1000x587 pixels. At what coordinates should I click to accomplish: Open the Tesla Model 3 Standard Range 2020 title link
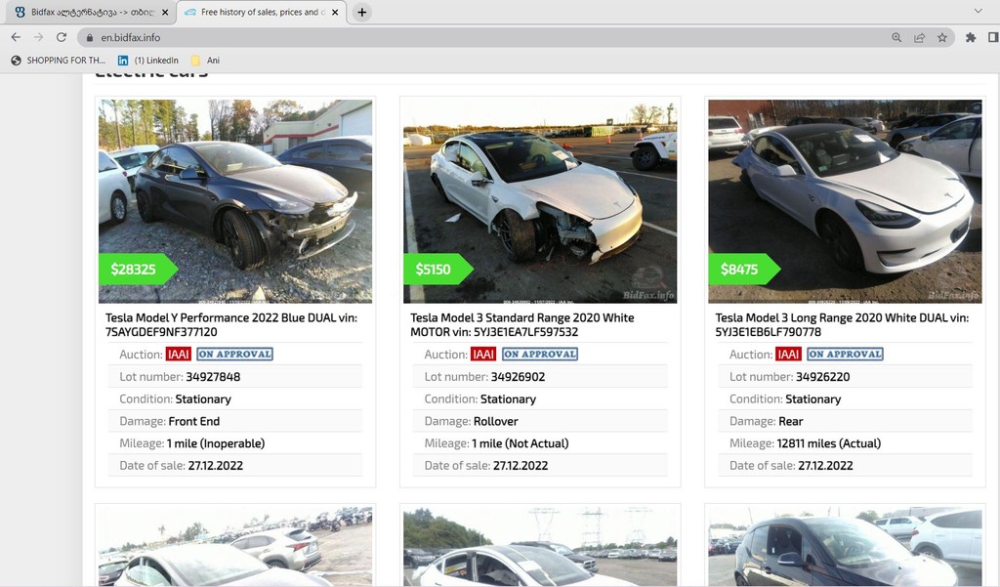(522, 325)
